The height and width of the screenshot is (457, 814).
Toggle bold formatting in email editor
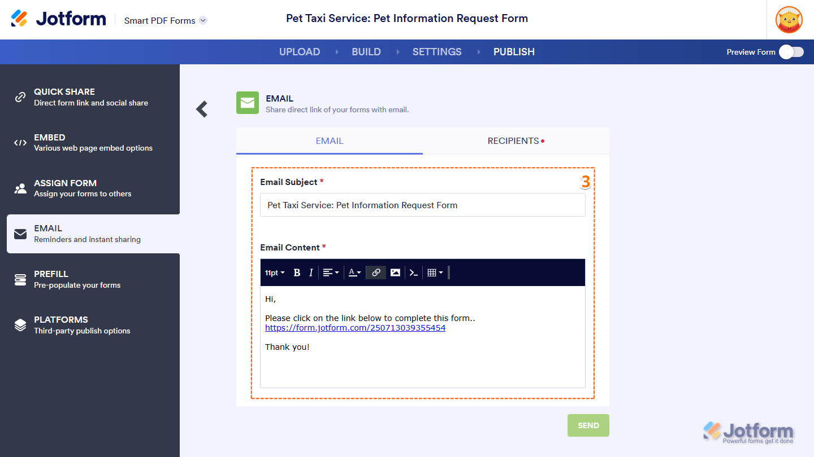[297, 273]
